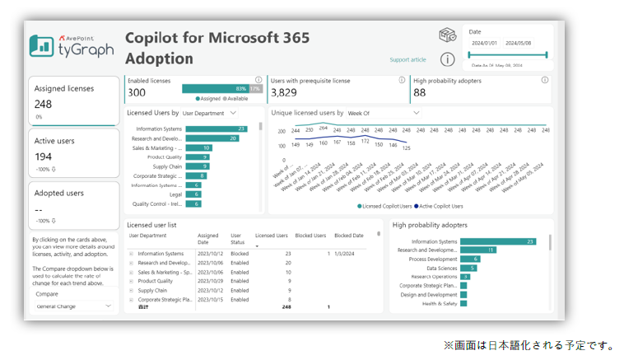Click the Data Sciences adopters bar

coord(468,268)
